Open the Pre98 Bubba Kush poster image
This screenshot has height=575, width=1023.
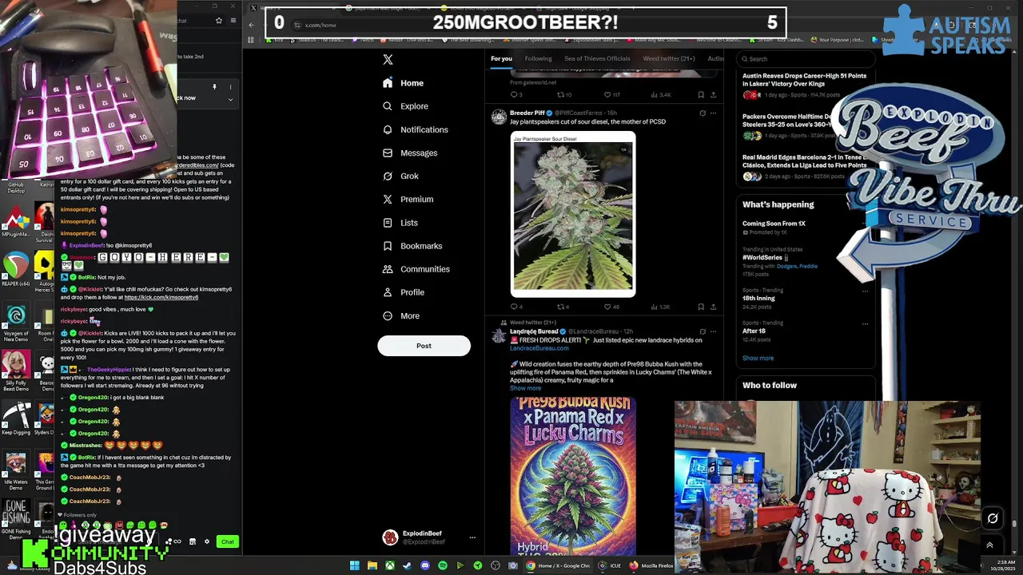pos(573,476)
